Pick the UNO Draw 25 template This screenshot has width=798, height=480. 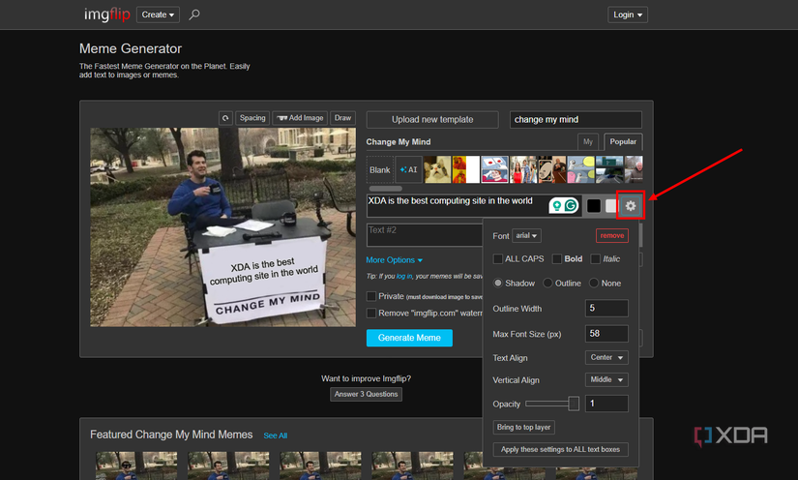[551, 169]
